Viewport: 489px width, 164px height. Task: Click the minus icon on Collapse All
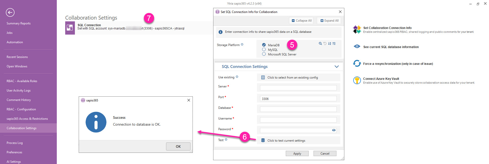[293, 21]
